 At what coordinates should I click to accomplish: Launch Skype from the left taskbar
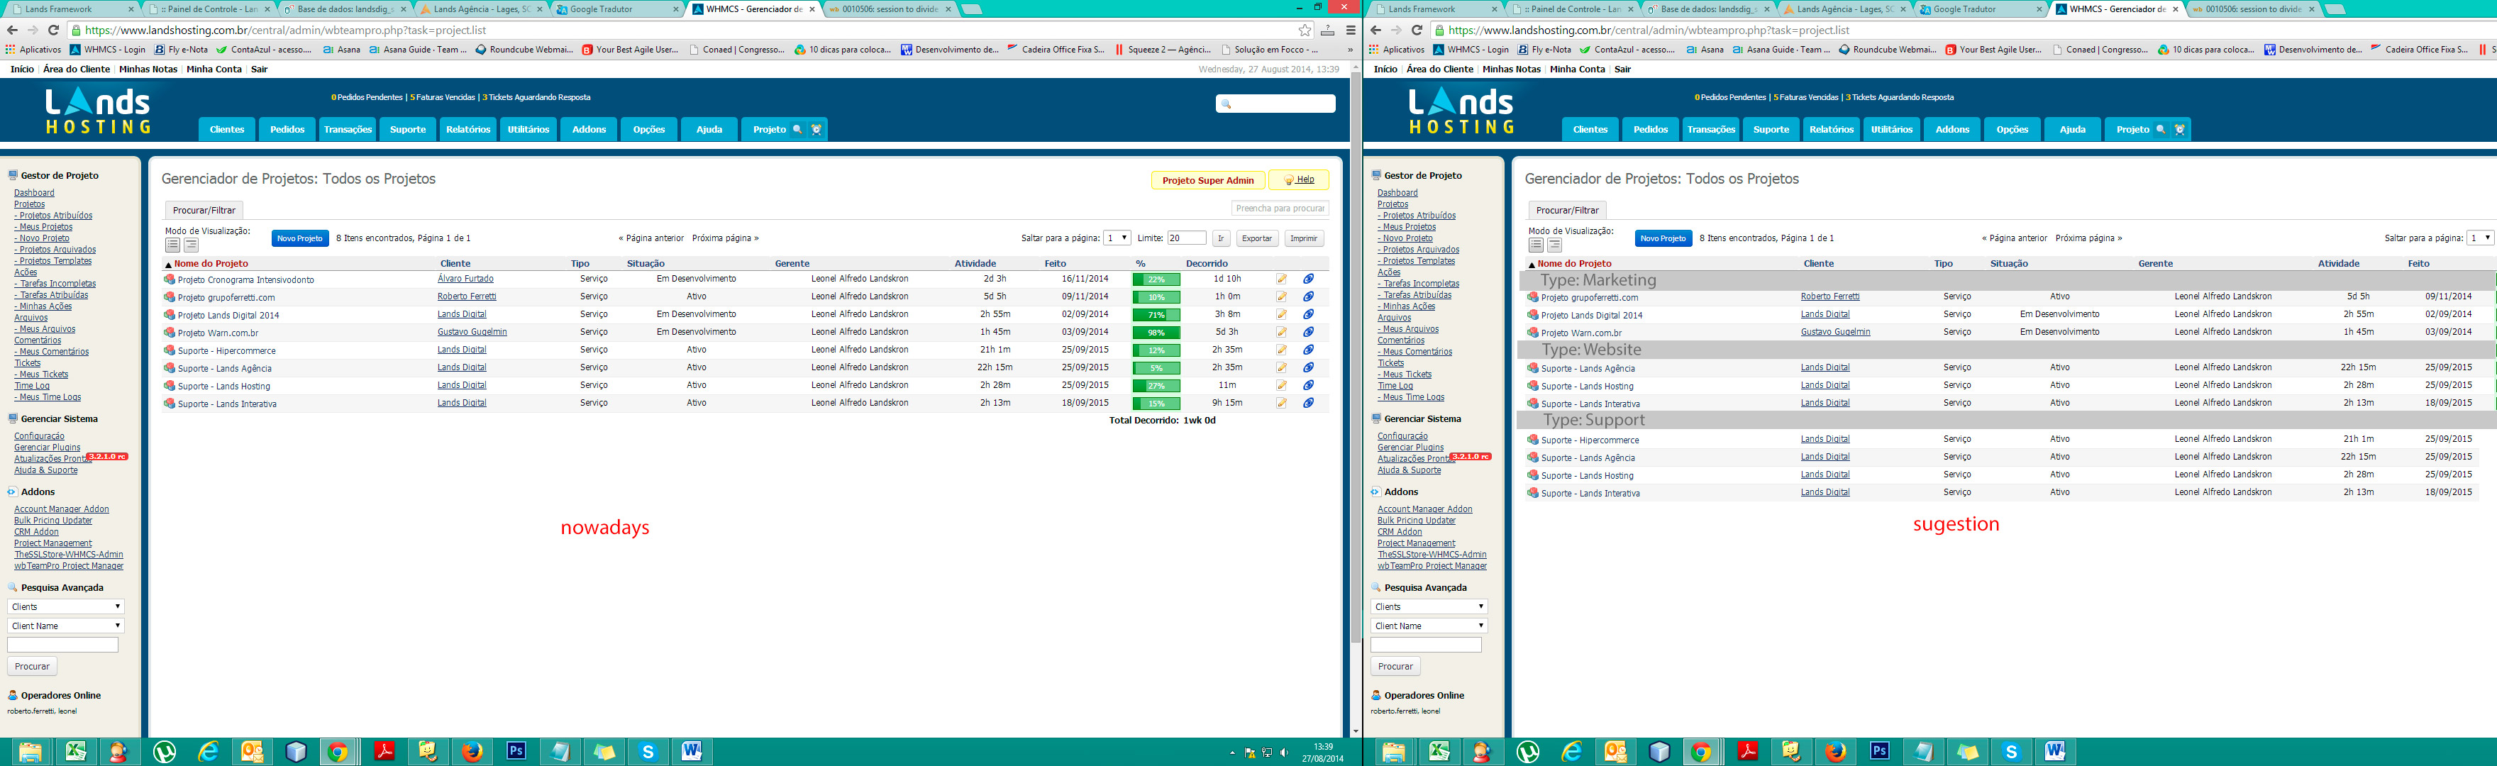(648, 751)
